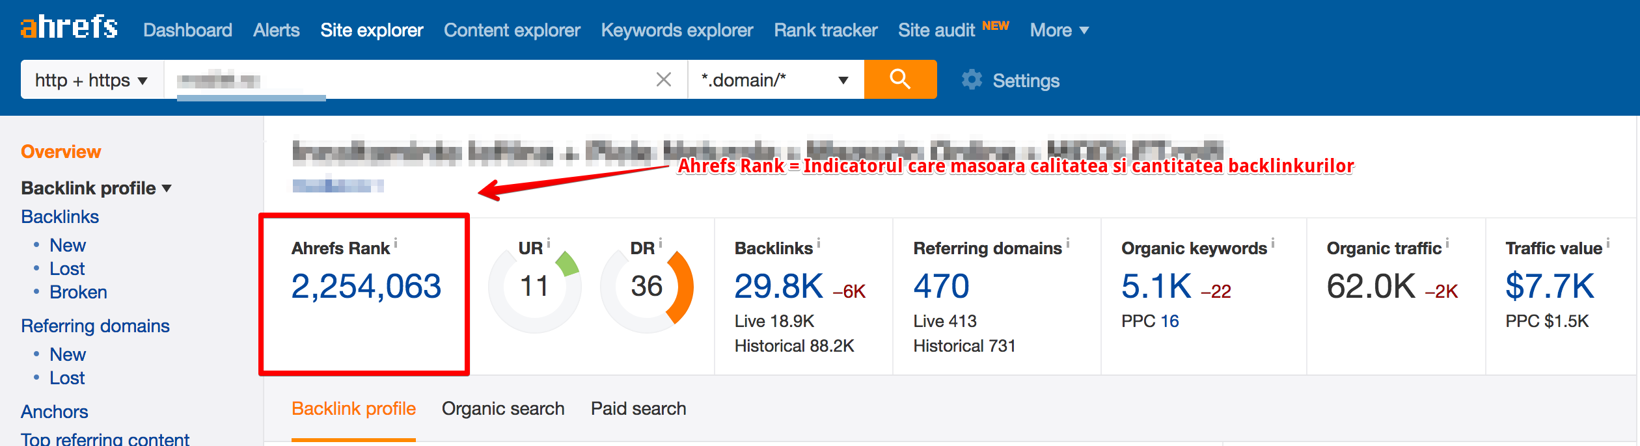
Task: Open Lost under Referring domains in sidebar
Action: point(67,378)
